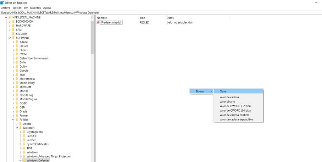Click the REG_SZ type cell
322x162 pixels.
(x=144, y=22)
